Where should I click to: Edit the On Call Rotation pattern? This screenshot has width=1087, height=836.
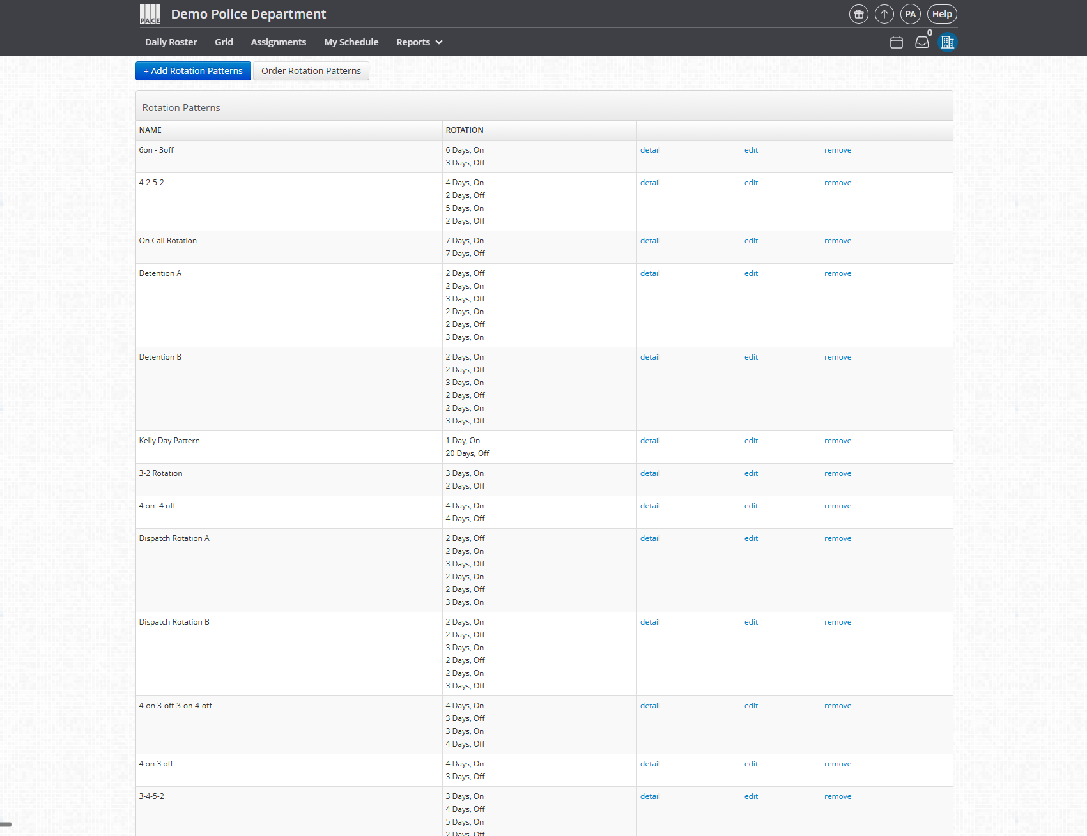tap(751, 241)
